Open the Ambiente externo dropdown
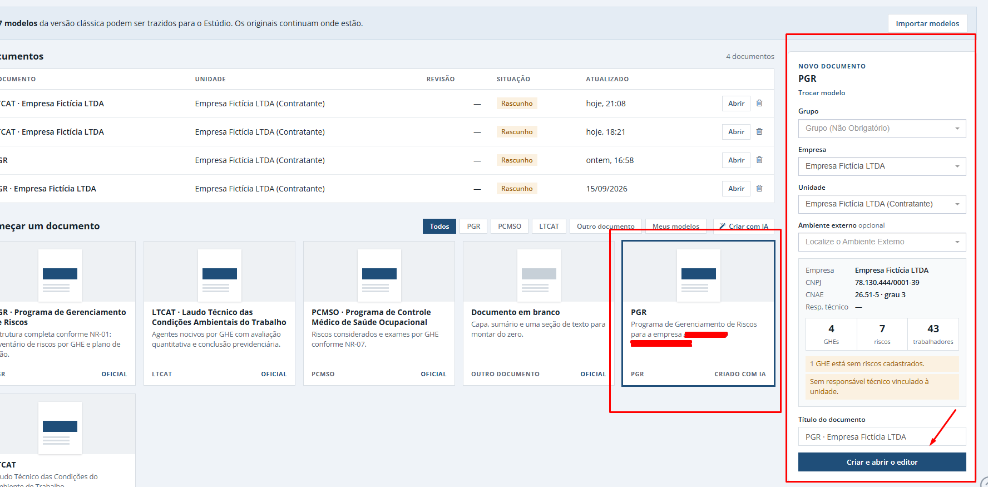This screenshot has width=988, height=487. pos(882,242)
